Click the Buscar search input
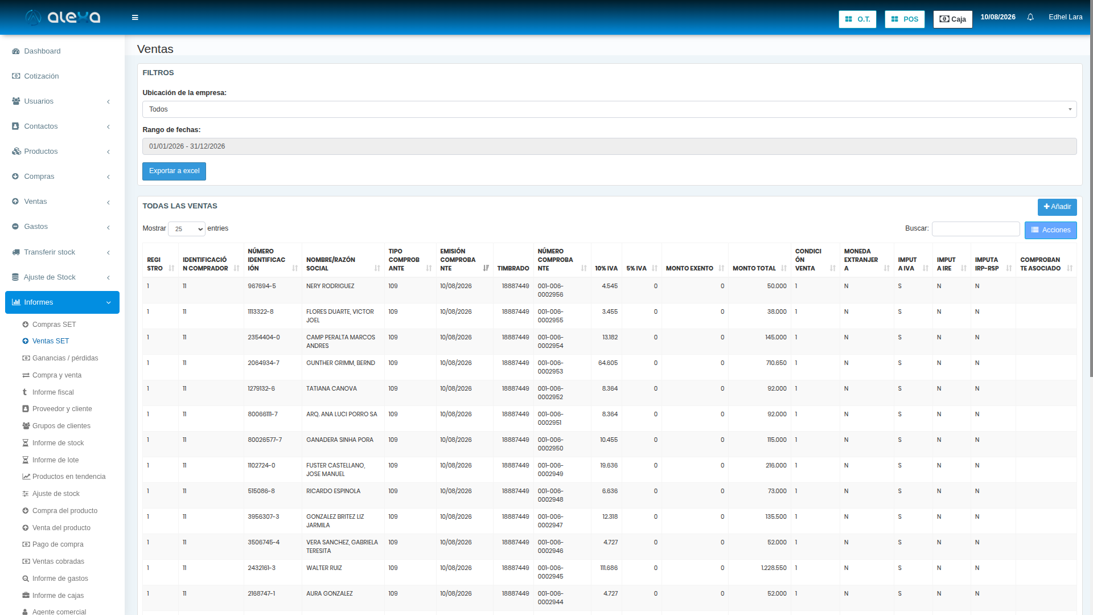Screen dimensions: 1093x615 coord(976,229)
